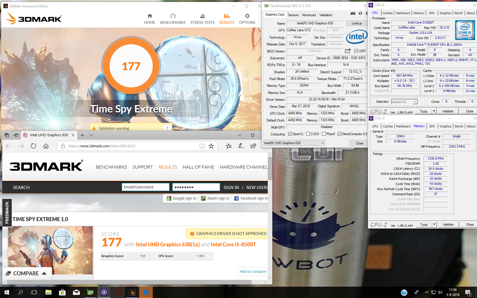Click Lookup button in GPU-Z
Image resolution: width=477 pixels, height=298 pixels.
(357, 23)
